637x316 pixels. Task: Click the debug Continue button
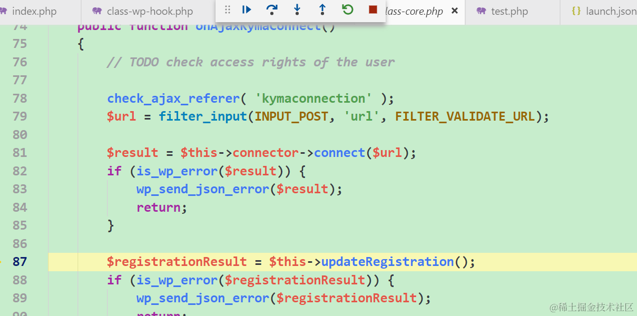click(247, 9)
